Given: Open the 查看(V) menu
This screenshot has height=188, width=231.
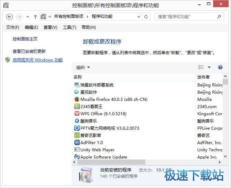Looking at the screenshot, I should click(51, 27).
